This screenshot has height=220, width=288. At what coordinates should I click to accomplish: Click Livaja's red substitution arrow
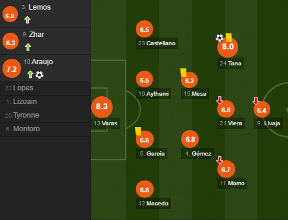(256, 101)
